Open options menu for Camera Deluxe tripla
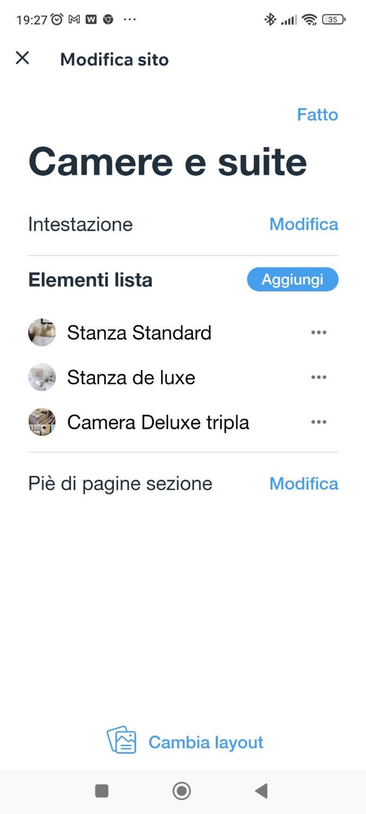The width and height of the screenshot is (366, 814). tap(319, 422)
